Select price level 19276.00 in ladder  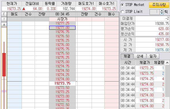click(x=62, y=45)
